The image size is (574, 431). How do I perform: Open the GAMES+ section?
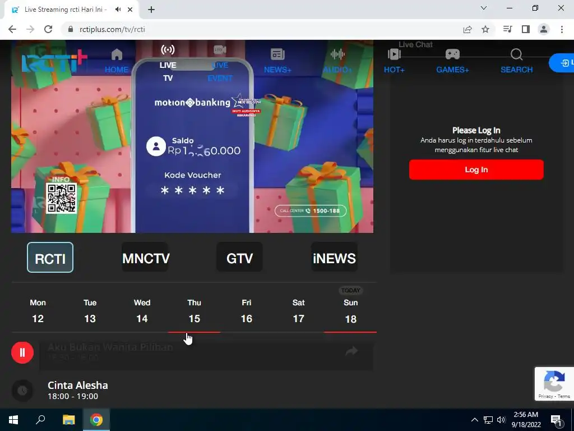click(452, 61)
